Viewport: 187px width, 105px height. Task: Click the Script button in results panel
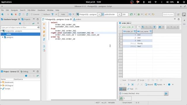tap(141, 80)
